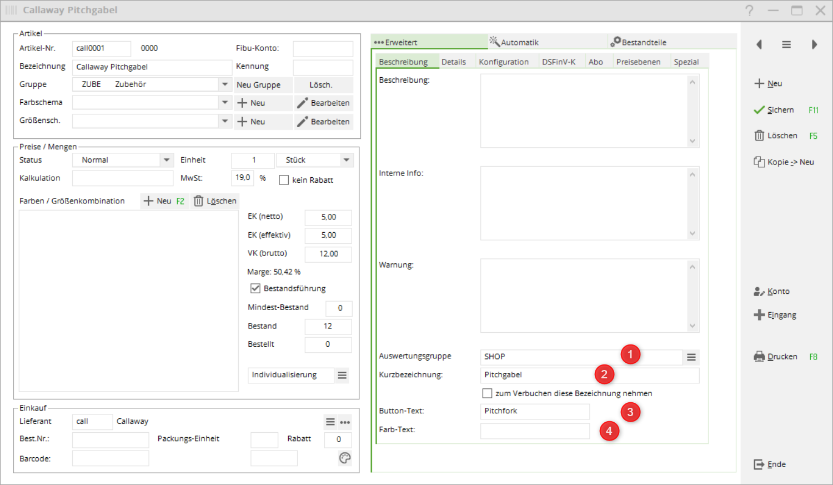Click the Drucken printer icon
The image size is (833, 485).
coord(759,357)
